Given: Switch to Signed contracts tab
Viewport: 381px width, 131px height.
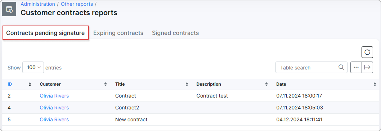Looking at the screenshot, I should pyautogui.click(x=175, y=33).
